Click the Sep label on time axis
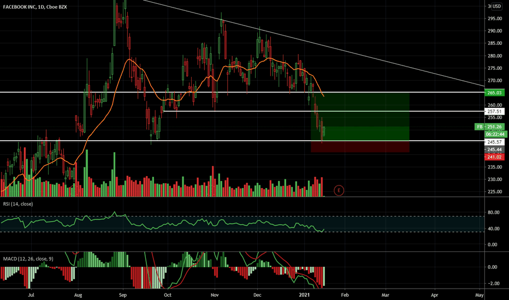Screen dimensions: 509x300 pyautogui.click(x=123, y=295)
